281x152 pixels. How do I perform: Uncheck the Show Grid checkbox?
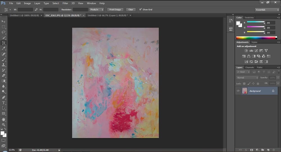pos(140,10)
